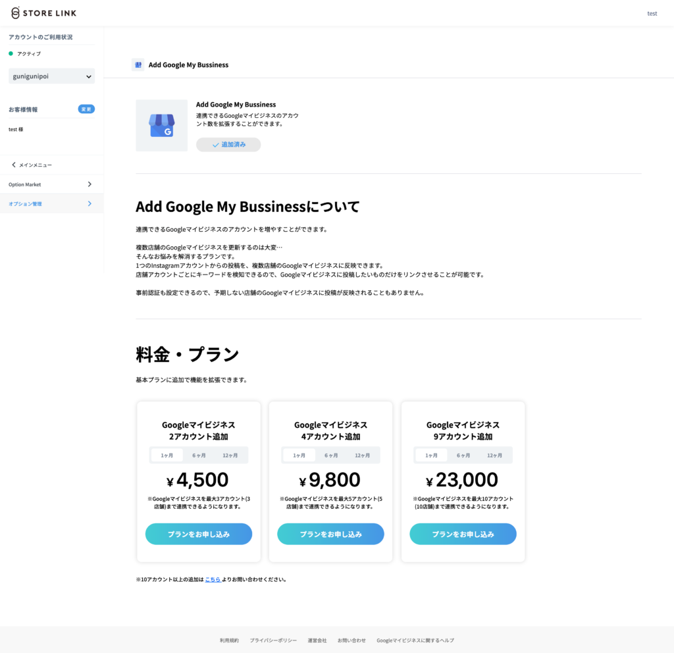
Task: Click the back chevron beside メインメニュー
Action: point(14,165)
